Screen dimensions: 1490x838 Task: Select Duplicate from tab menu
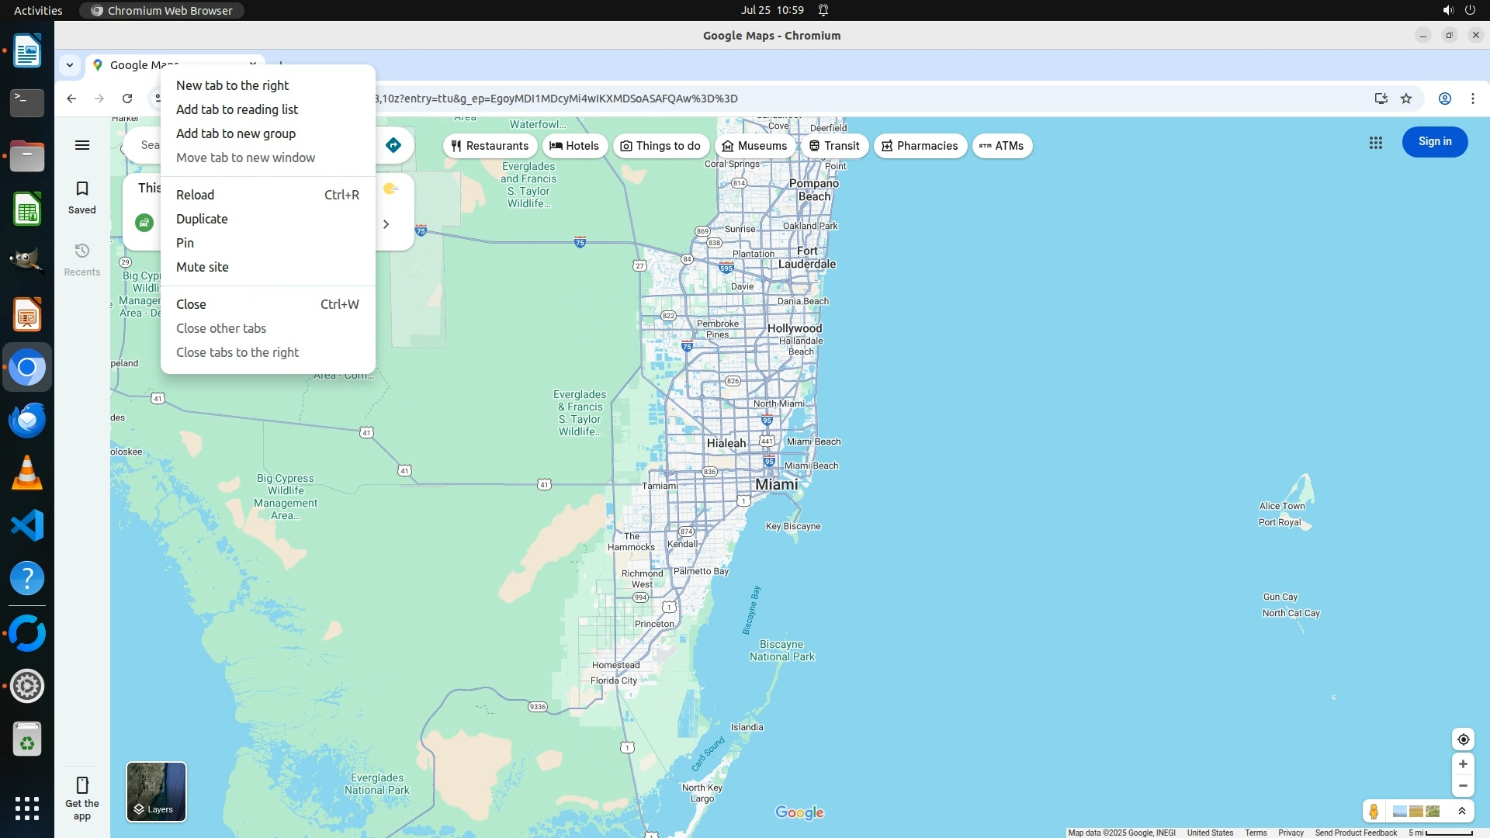tap(202, 219)
